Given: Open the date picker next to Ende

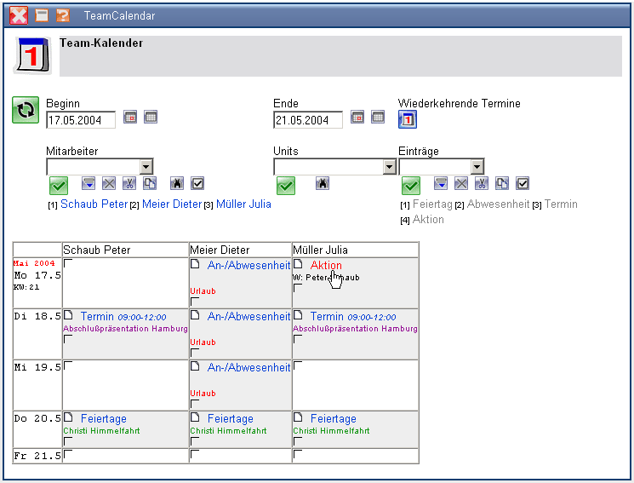Looking at the screenshot, I should (358, 118).
